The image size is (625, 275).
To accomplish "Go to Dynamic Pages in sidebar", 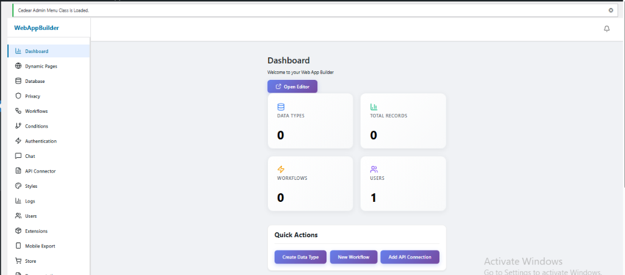I will coord(48,66).
